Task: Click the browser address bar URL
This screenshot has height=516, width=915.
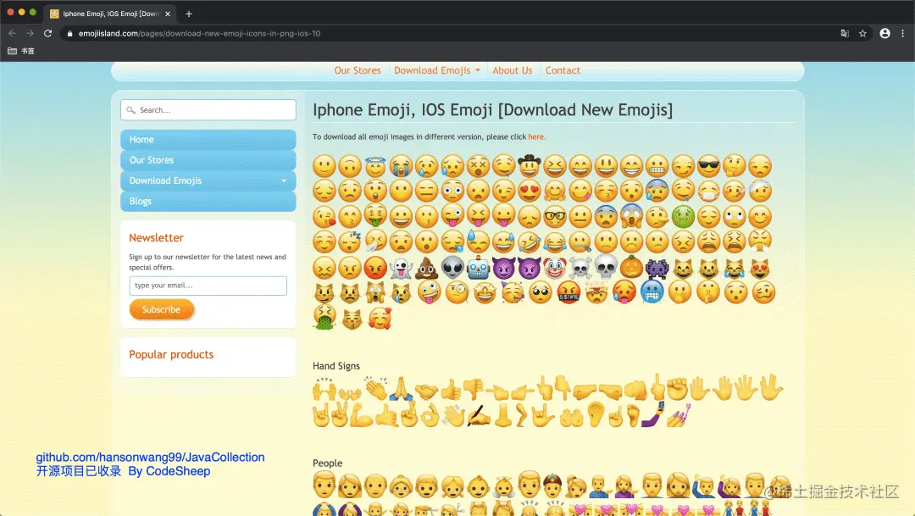Action: pos(199,33)
